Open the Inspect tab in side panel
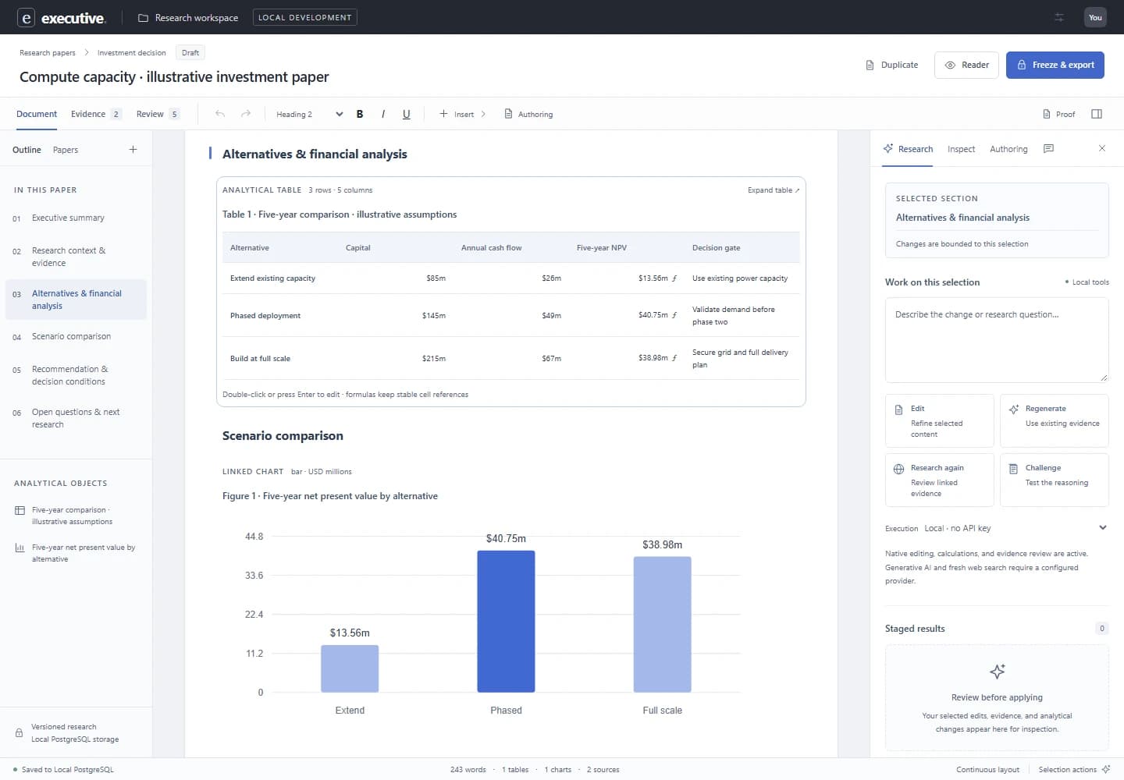The image size is (1124, 780). pos(961,149)
